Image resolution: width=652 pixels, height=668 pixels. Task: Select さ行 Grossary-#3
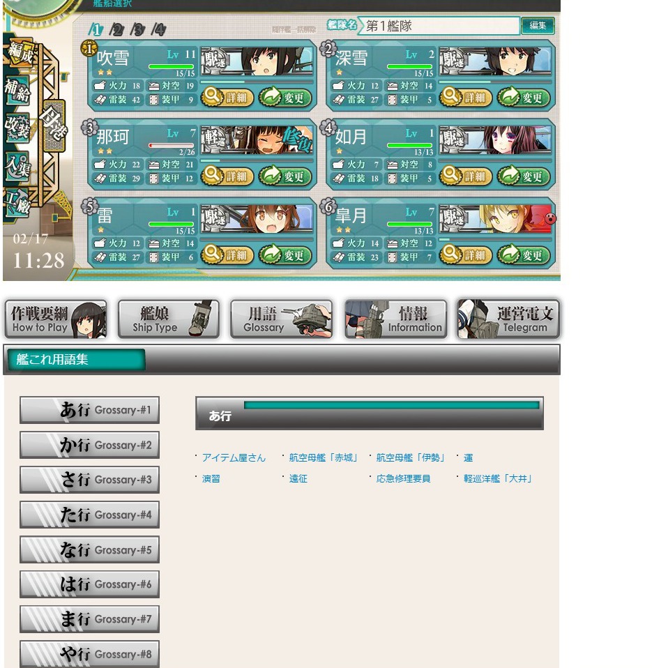[89, 480]
